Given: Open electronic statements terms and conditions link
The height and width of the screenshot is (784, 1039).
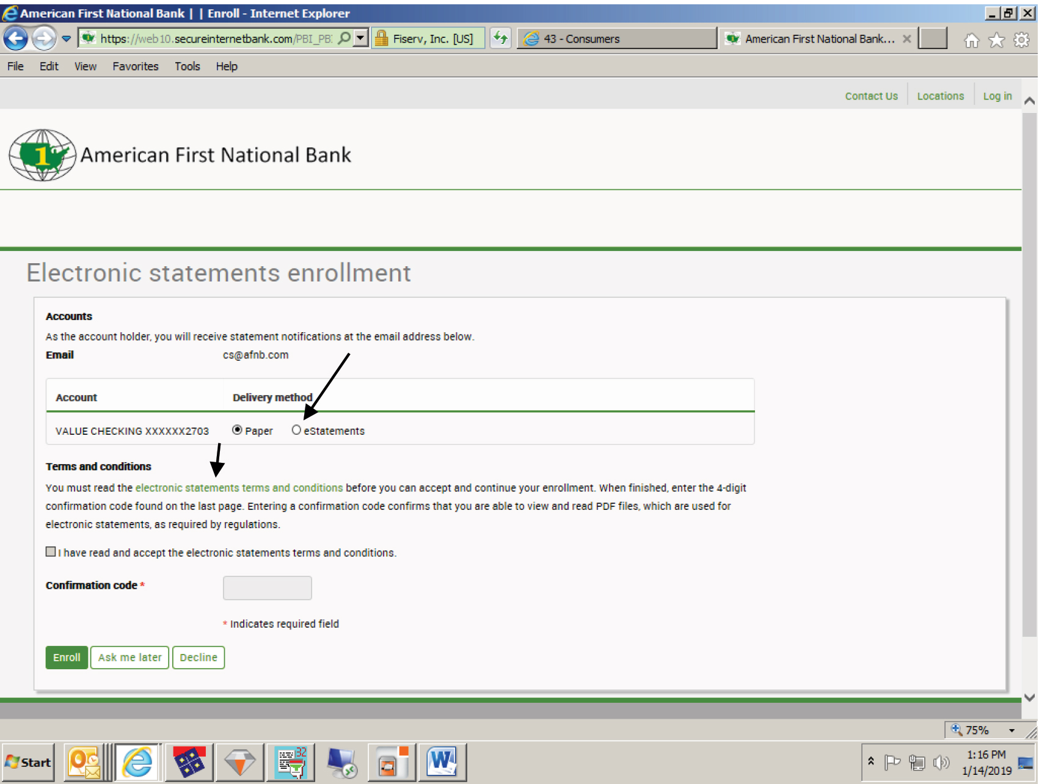Looking at the screenshot, I should [x=239, y=488].
